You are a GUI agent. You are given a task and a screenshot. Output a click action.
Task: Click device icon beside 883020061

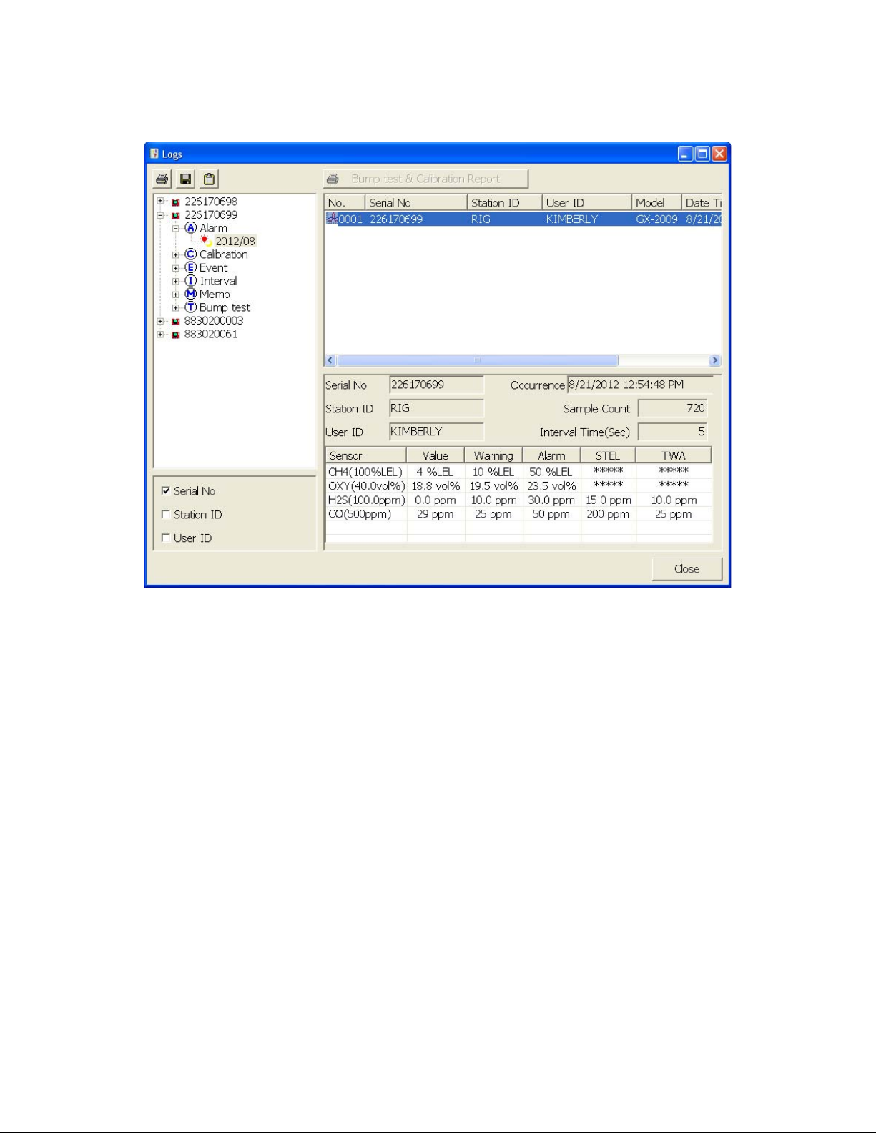pos(176,335)
